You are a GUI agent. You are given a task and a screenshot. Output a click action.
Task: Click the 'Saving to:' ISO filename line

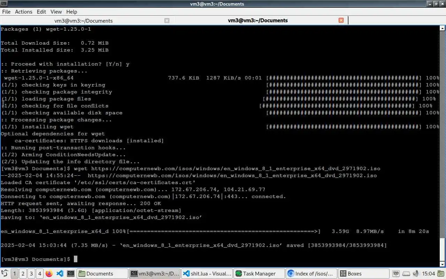point(101,217)
